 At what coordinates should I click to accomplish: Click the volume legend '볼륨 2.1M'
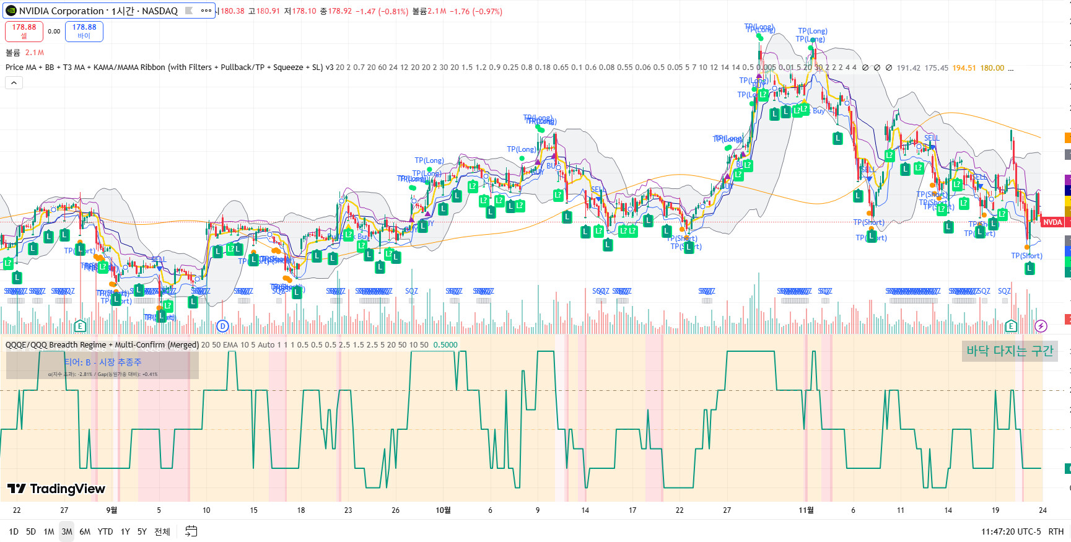pos(25,53)
